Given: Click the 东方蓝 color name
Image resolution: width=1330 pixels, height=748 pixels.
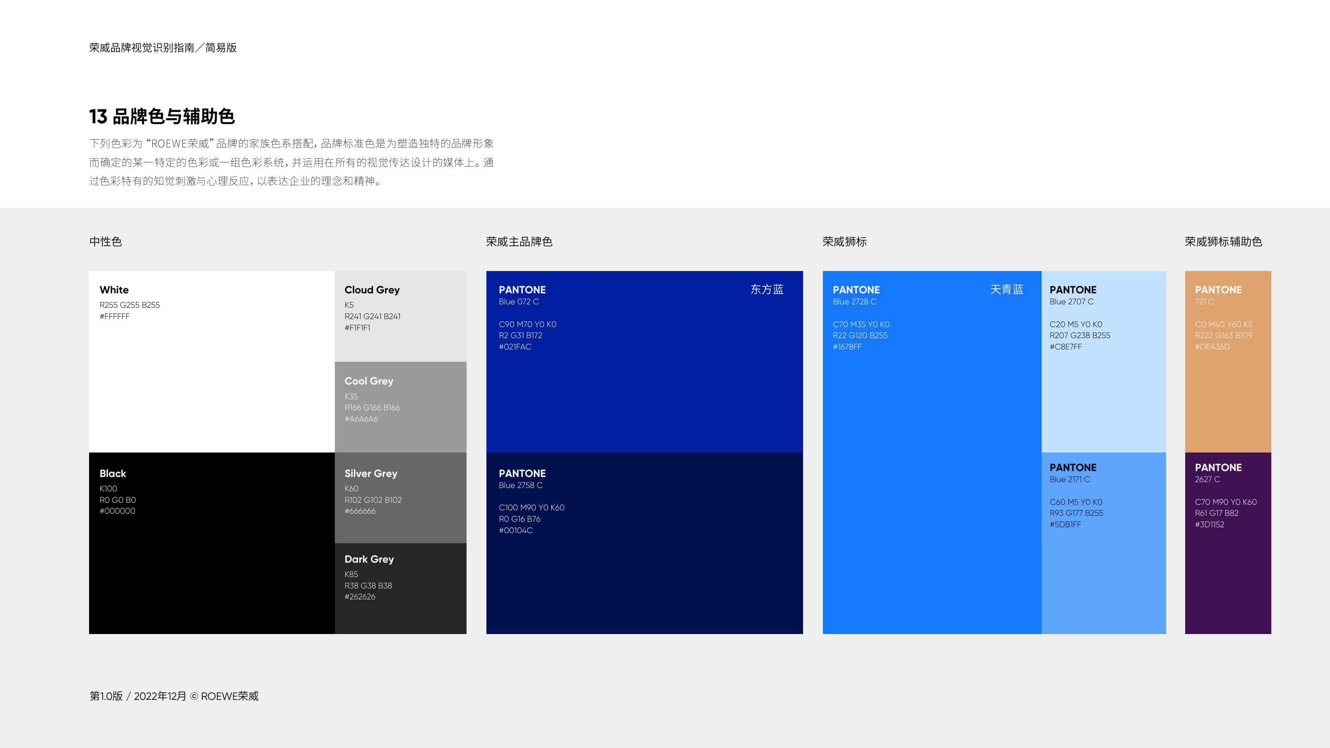Looking at the screenshot, I should click(x=767, y=290).
